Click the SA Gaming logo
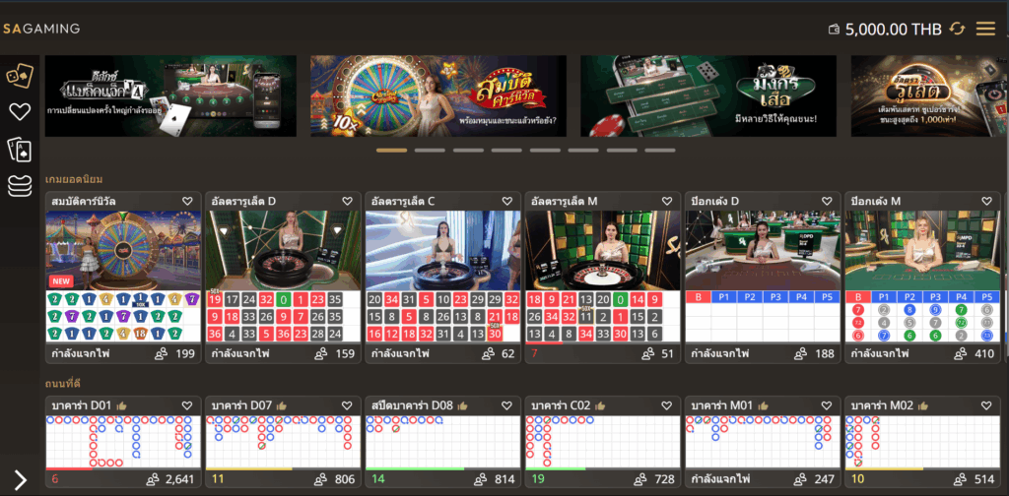 [x=41, y=29]
